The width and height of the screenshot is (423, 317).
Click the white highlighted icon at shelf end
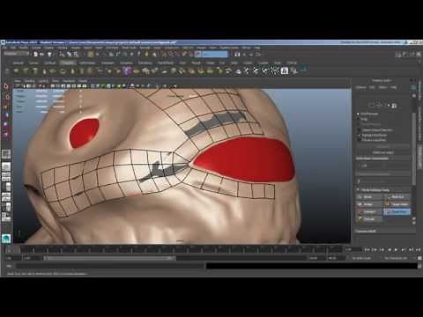(285, 70)
